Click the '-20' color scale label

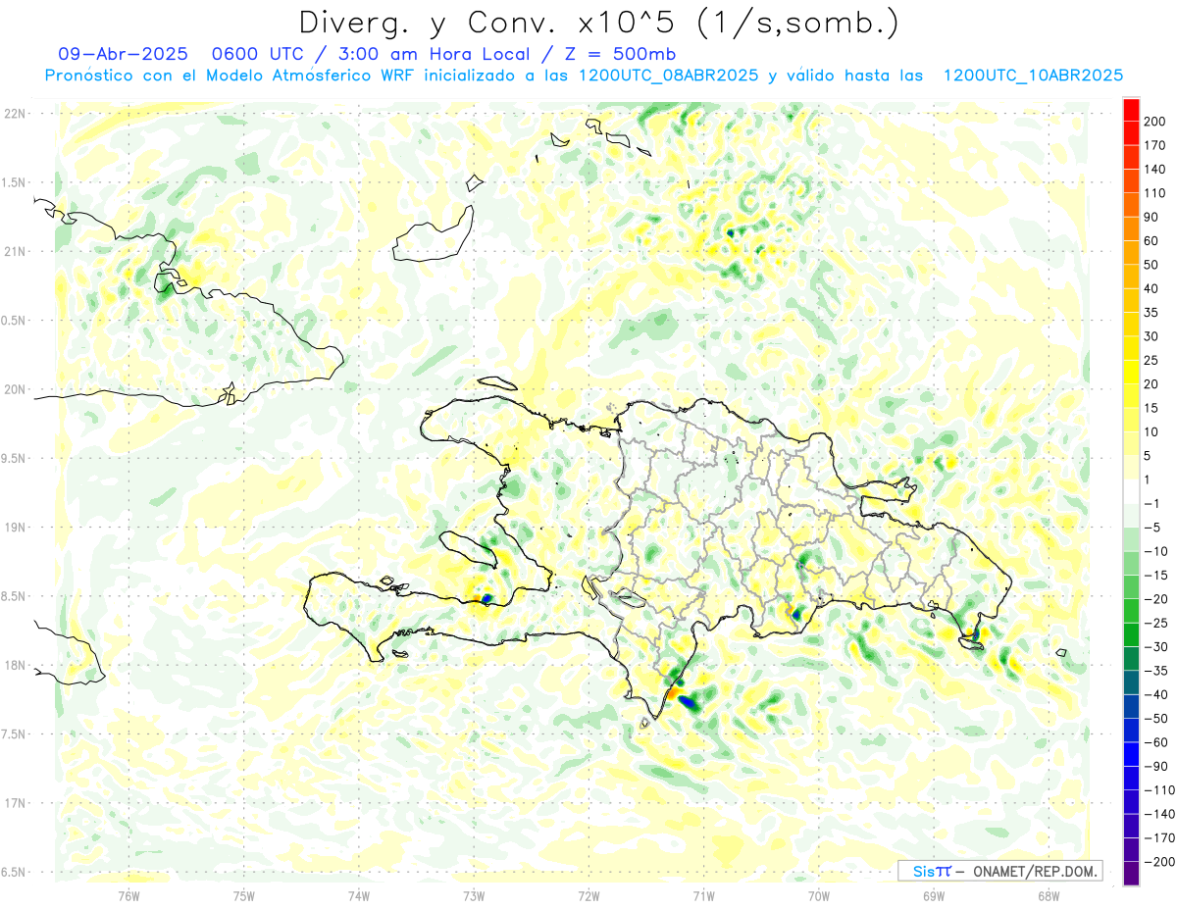tap(1154, 599)
